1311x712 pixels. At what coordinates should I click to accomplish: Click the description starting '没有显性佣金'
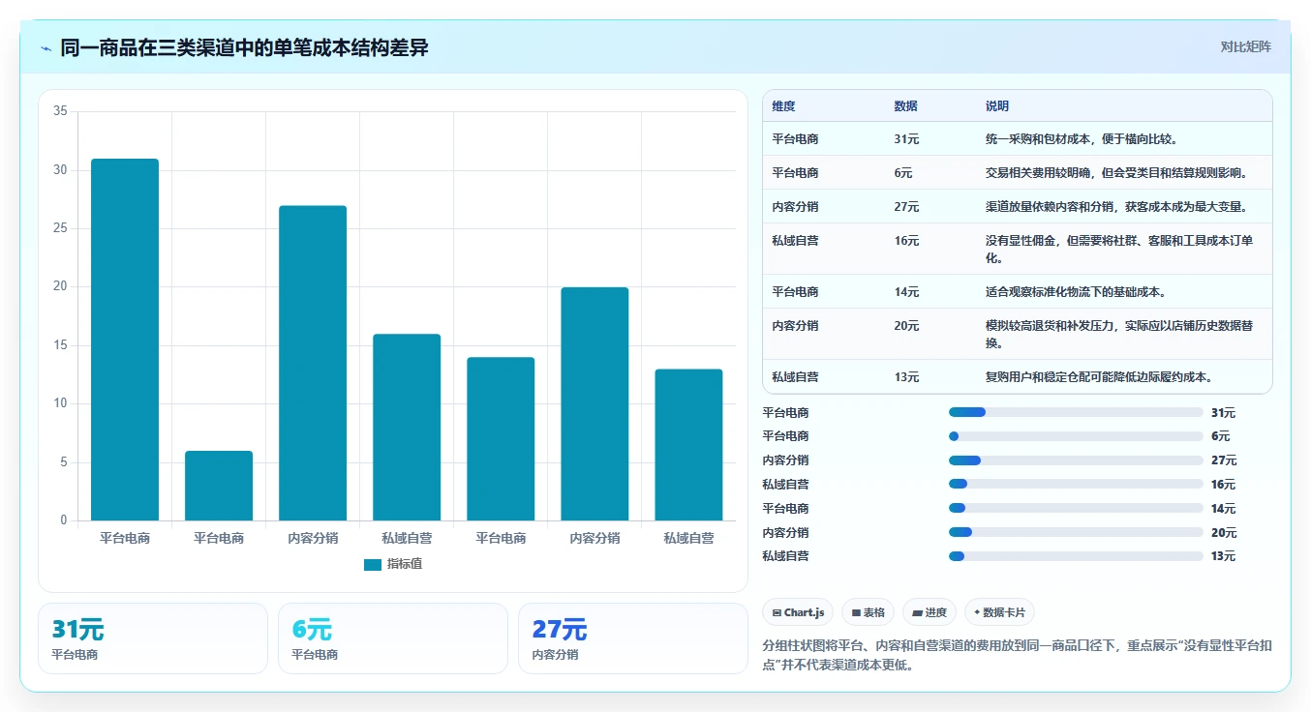click(1119, 250)
